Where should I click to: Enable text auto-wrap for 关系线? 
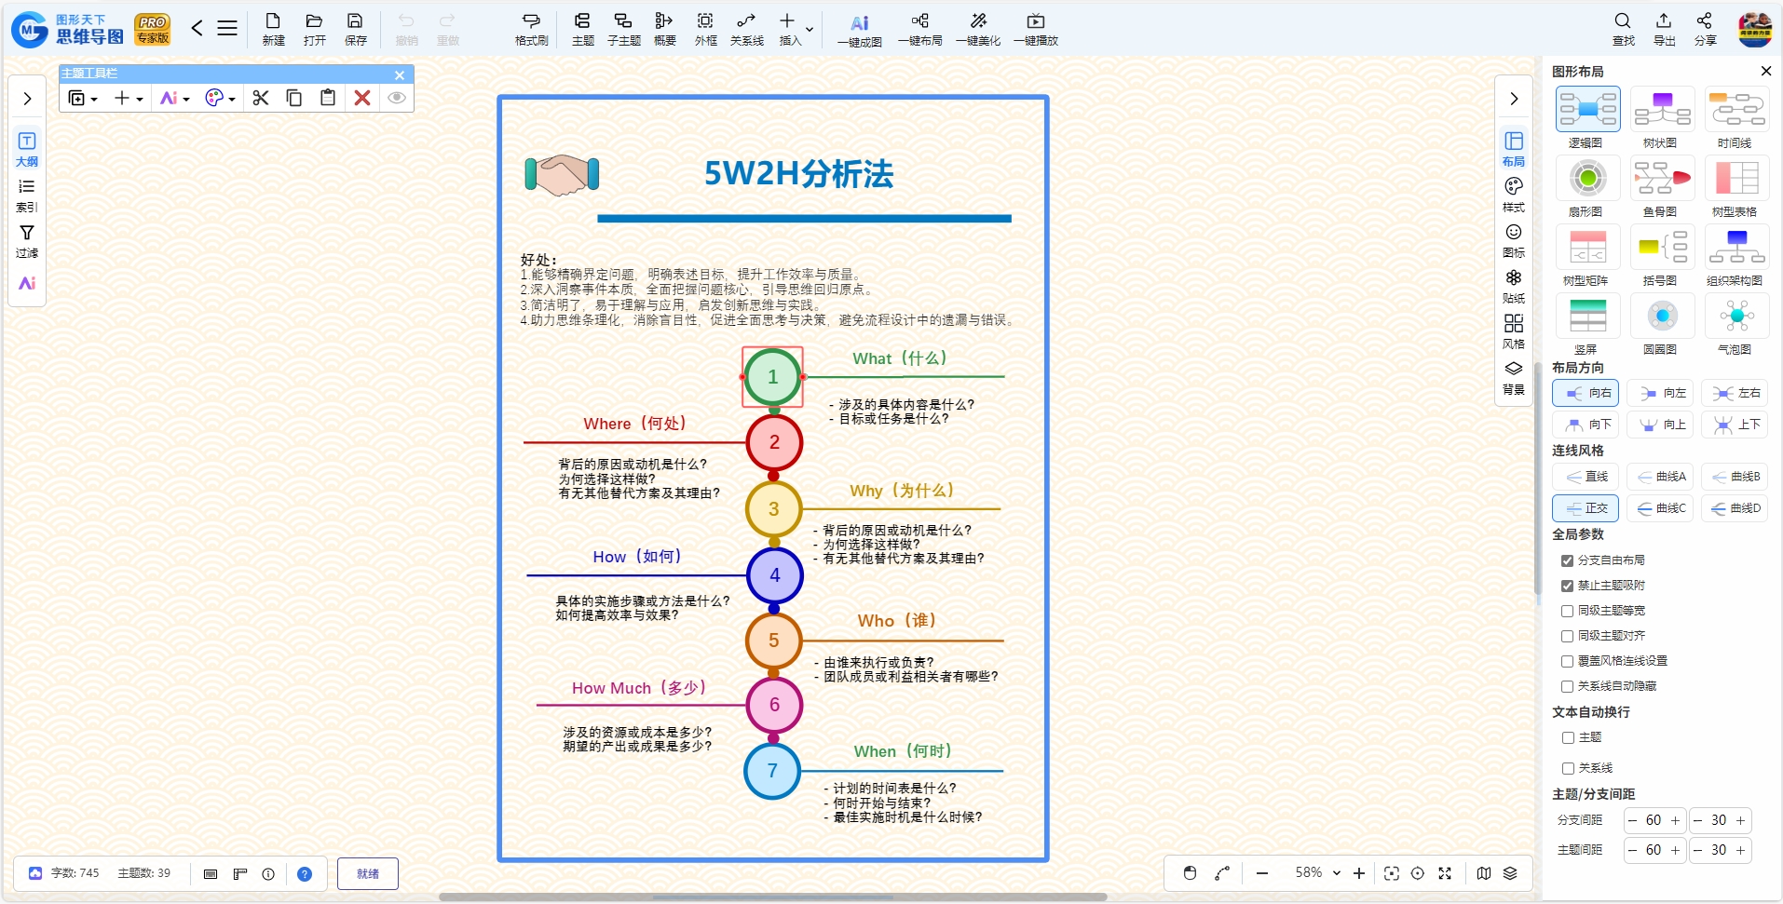point(1568,768)
